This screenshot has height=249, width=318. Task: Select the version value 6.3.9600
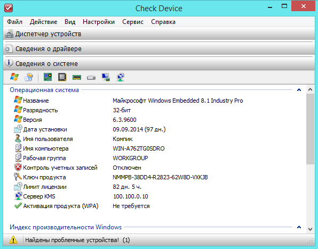pyautogui.click(x=124, y=120)
